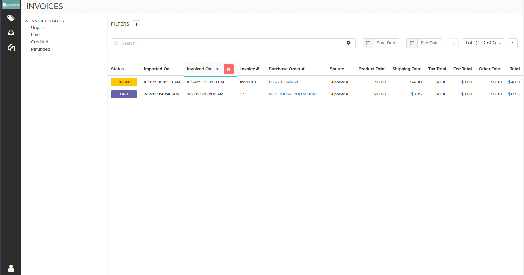Click Supplier A in the INV0001 row
Image resolution: width=524 pixels, height=275 pixels.
[339, 82]
